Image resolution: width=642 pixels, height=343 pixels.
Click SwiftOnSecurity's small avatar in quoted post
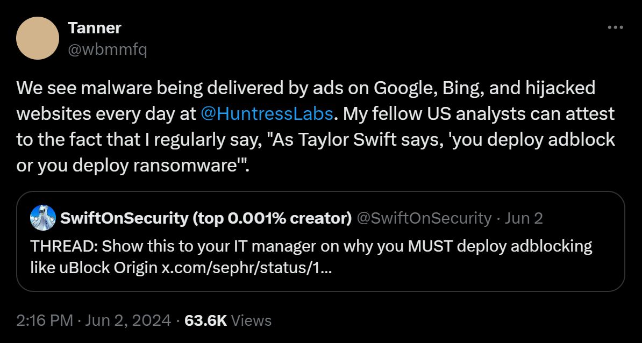click(x=44, y=218)
